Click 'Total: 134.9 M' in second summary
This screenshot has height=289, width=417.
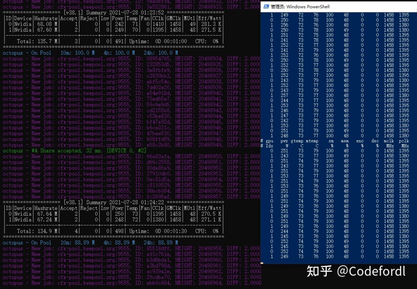coord(37,231)
